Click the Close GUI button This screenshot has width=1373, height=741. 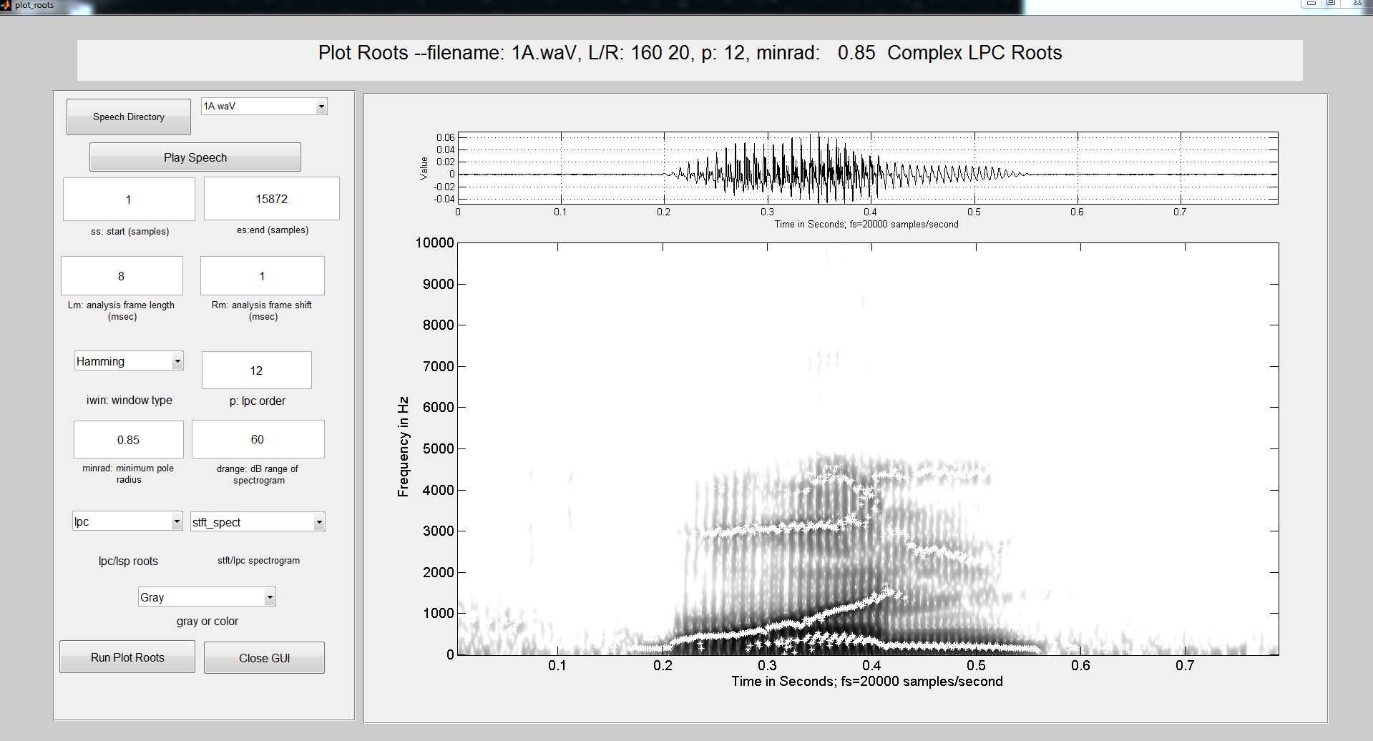[x=265, y=658]
